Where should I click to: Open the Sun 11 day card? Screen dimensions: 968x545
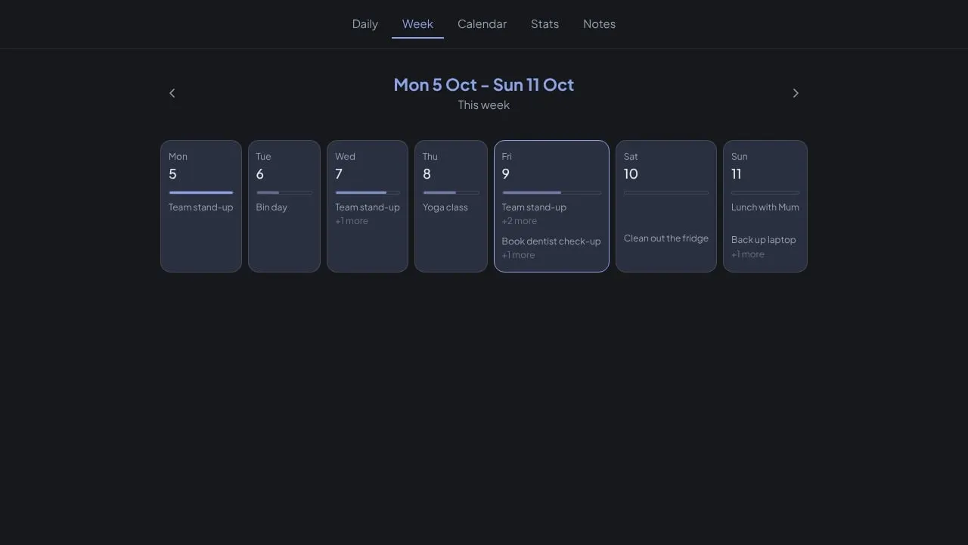[765, 206]
